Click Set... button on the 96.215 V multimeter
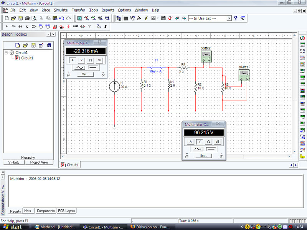The image size is (307, 230). pos(204,156)
